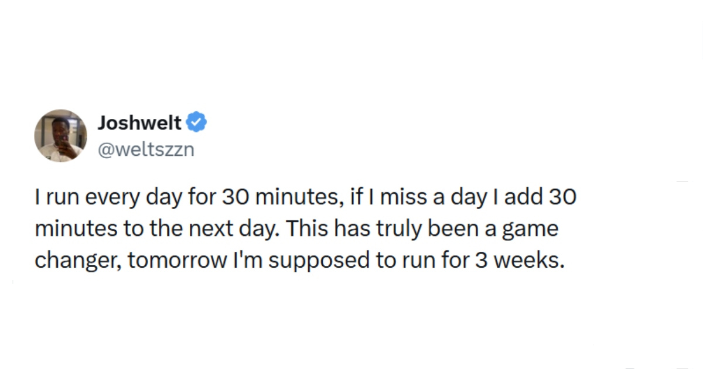Open the Joshwelt display name link

(x=139, y=123)
